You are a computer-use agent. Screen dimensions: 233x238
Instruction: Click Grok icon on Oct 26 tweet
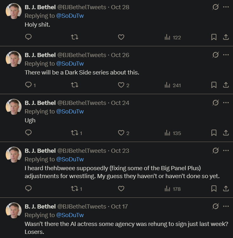click(x=215, y=55)
